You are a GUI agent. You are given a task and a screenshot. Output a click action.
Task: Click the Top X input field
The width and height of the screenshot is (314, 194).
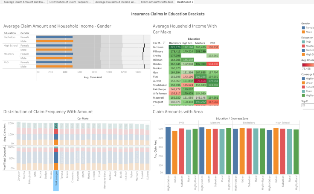point(307,105)
